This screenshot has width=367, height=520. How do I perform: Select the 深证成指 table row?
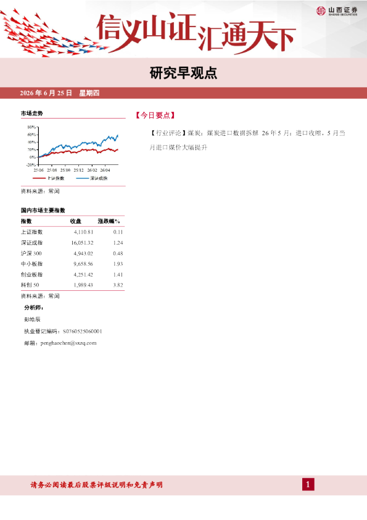point(72,243)
